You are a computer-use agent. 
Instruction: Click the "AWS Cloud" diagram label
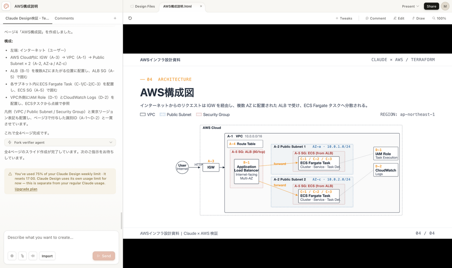pos(212,128)
